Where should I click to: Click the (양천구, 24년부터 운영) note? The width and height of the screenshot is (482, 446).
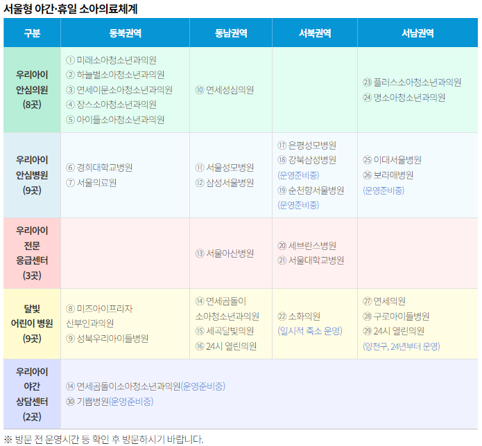[401, 346]
